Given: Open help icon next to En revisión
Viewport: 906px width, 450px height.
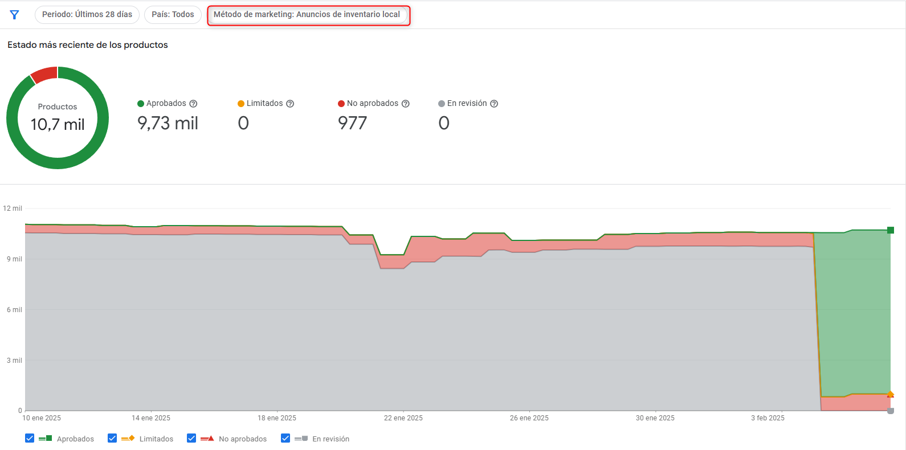Looking at the screenshot, I should [494, 104].
